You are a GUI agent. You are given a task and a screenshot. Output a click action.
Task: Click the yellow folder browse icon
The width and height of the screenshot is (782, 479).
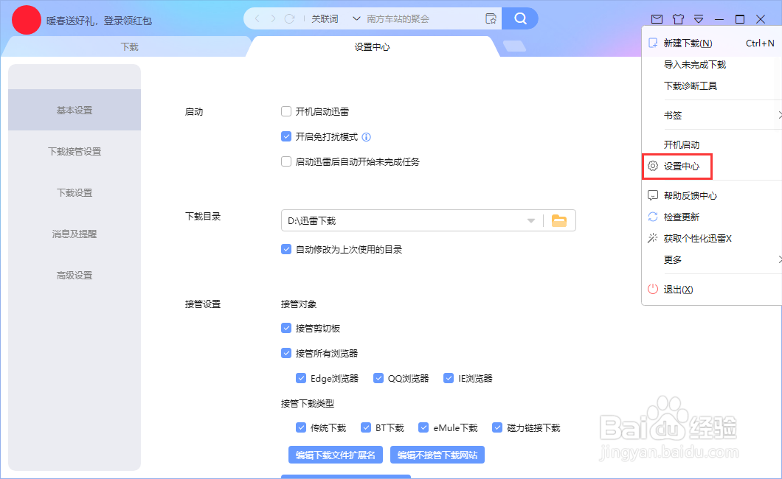click(x=559, y=220)
